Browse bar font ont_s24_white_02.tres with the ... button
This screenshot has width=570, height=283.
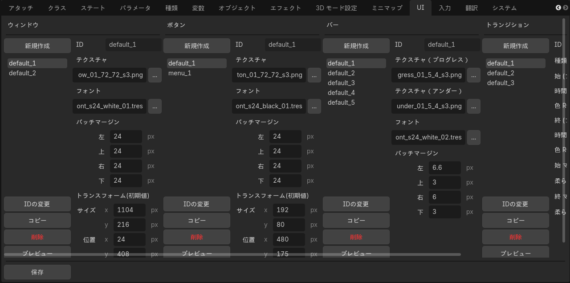(474, 138)
